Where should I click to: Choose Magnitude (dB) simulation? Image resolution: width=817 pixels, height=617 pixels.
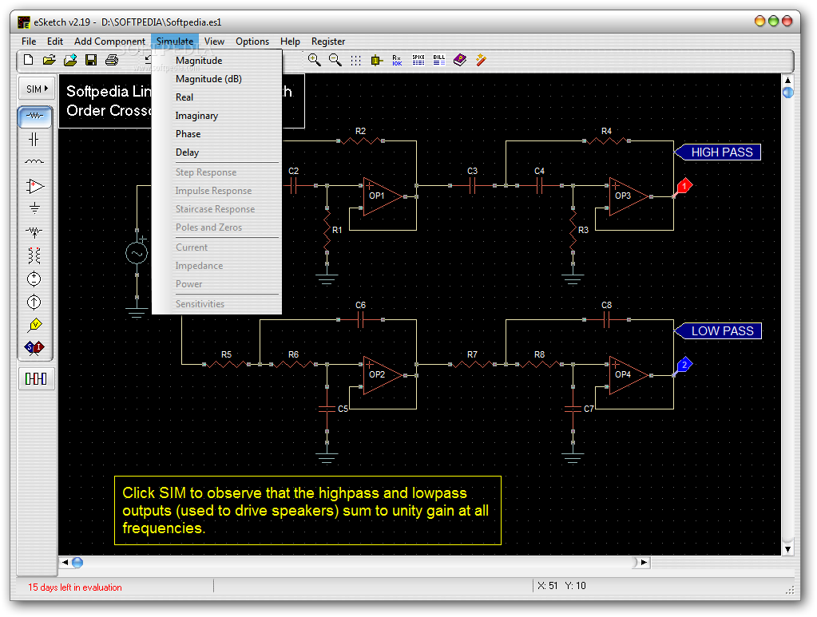click(217, 79)
